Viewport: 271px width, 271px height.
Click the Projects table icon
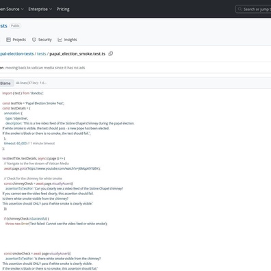tap(8, 40)
